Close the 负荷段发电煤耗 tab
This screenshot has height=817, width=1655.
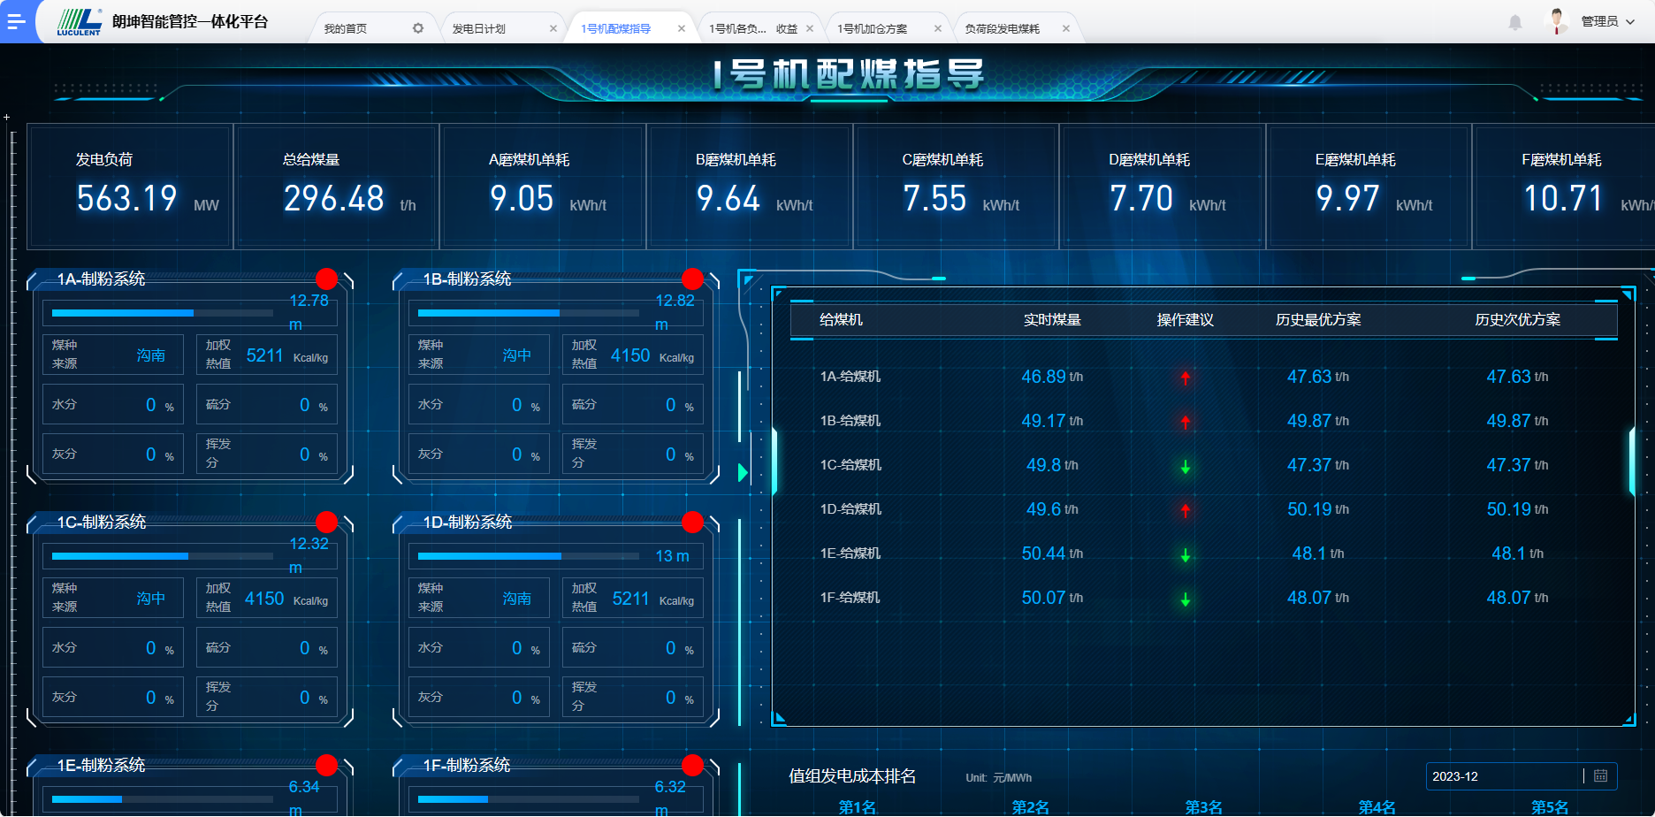coord(1066,28)
